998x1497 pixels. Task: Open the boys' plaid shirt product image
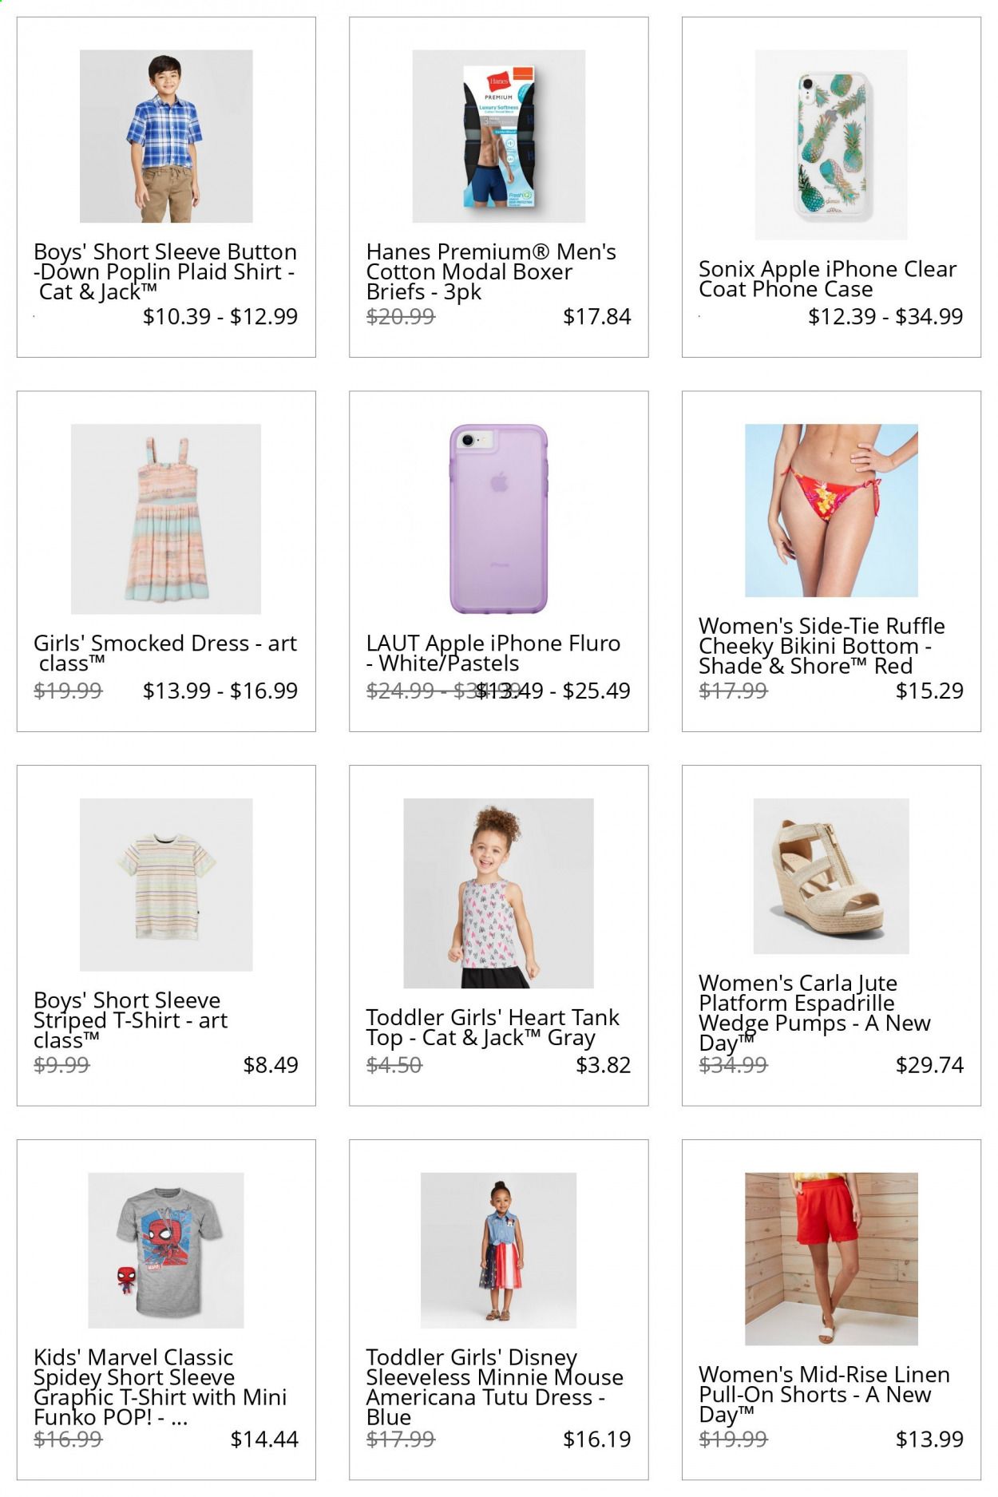[166, 137]
